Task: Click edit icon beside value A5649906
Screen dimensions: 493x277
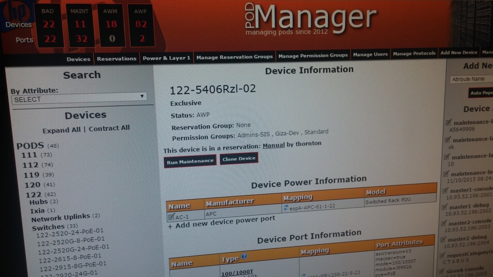Action: pos(448,123)
